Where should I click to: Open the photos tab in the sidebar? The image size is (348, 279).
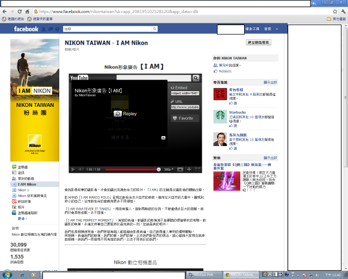point(18,207)
